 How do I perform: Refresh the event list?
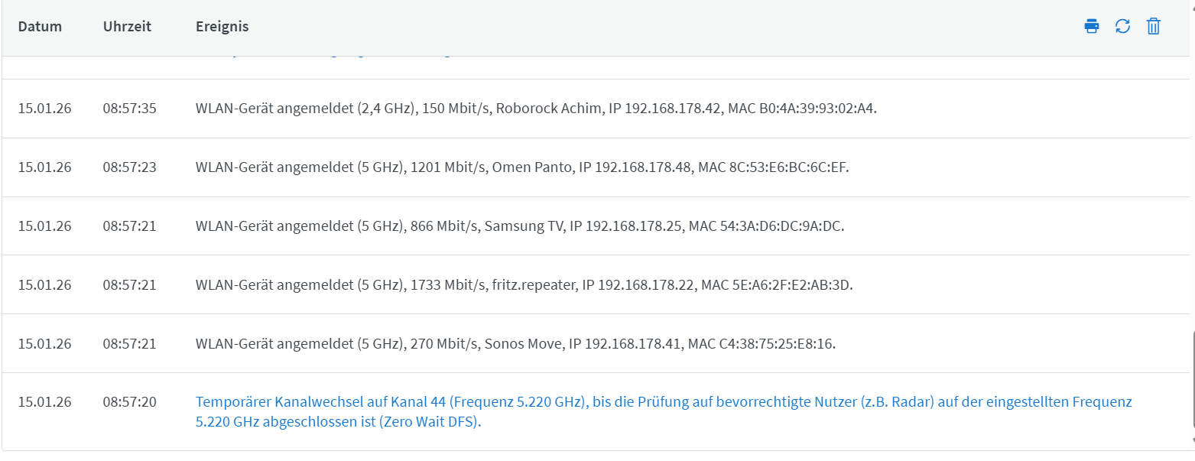pyautogui.click(x=1122, y=27)
